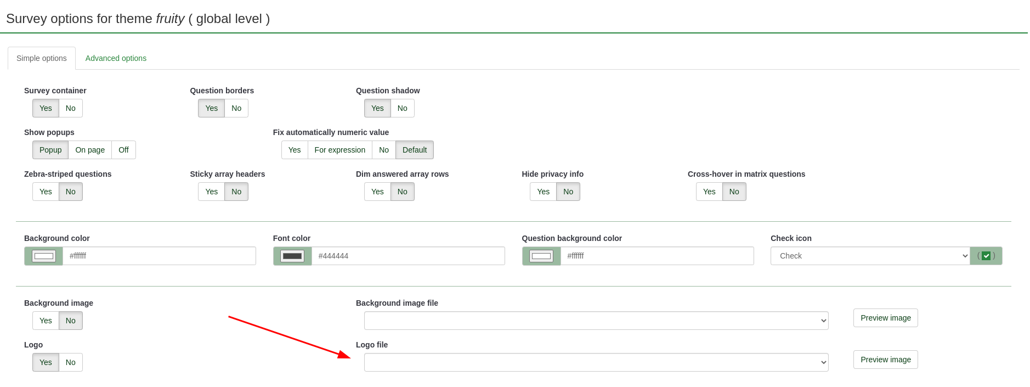Click Preview image for logo file

click(885, 360)
